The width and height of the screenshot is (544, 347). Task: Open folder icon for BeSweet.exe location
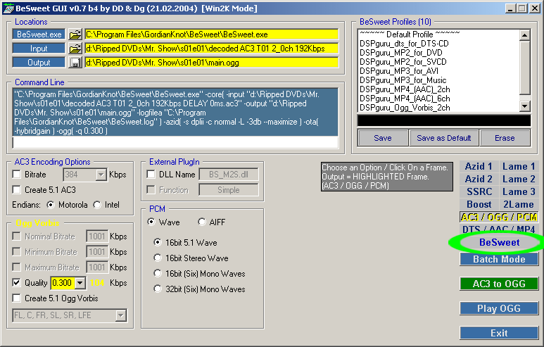pyautogui.click(x=75, y=34)
